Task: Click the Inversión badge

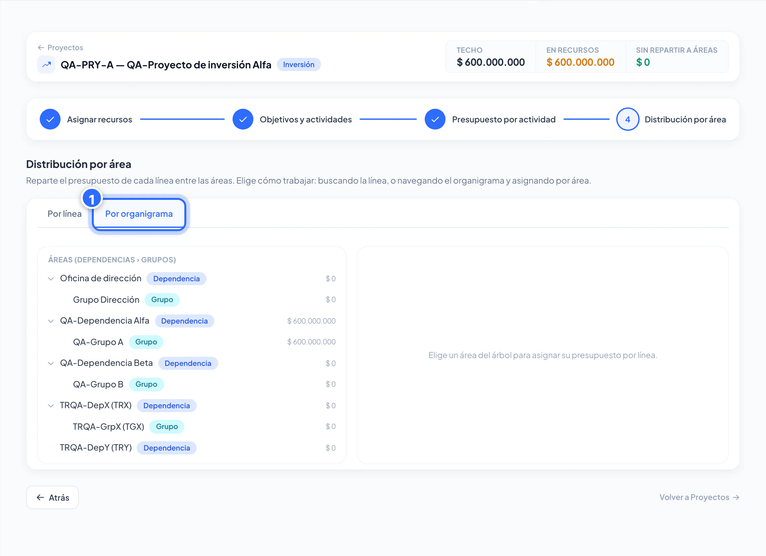Action: [x=298, y=64]
